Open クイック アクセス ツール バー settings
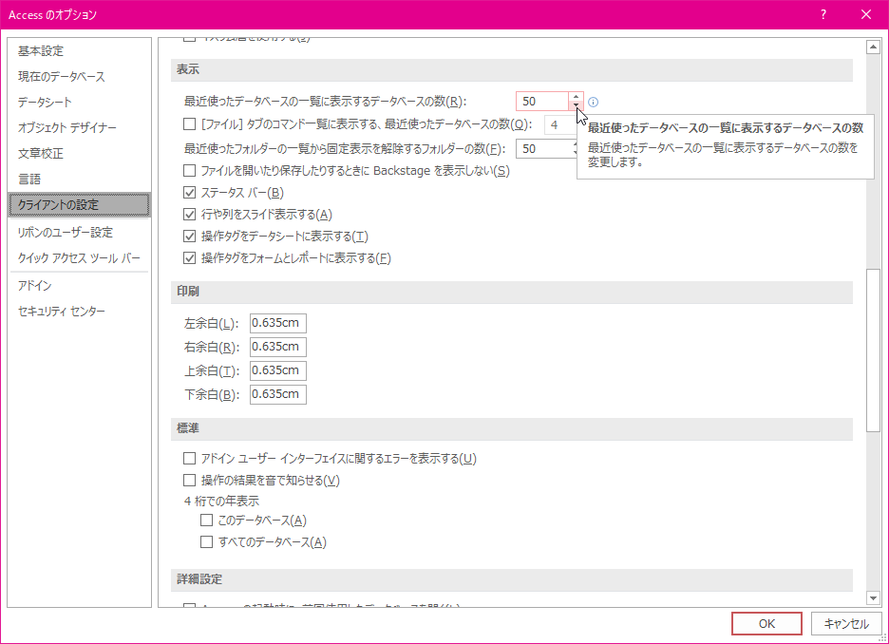Image resolution: width=889 pixels, height=644 pixels. tap(79, 258)
